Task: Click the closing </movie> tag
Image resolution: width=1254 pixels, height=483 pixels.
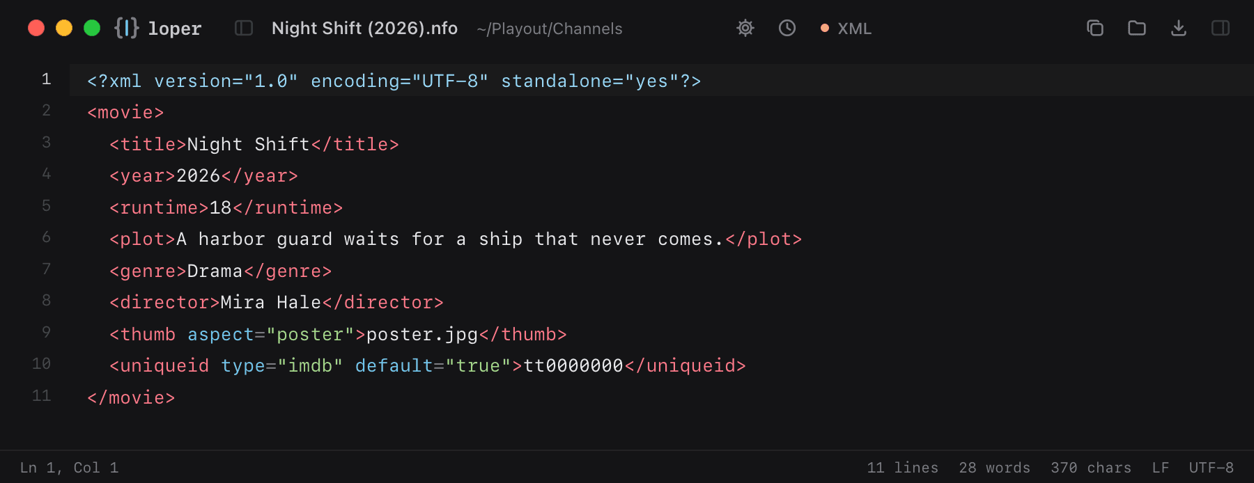Action: point(131,397)
